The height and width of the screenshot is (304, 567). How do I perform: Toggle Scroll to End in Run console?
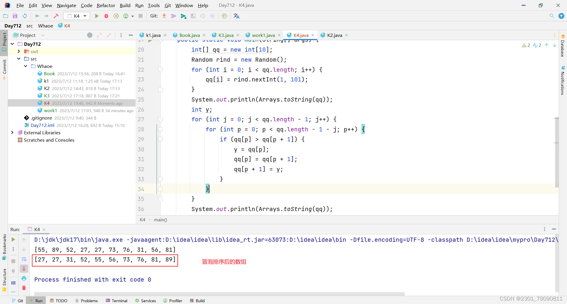click(x=24, y=269)
